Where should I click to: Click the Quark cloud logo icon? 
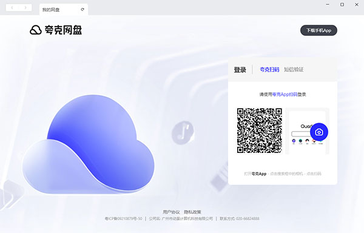(36, 30)
